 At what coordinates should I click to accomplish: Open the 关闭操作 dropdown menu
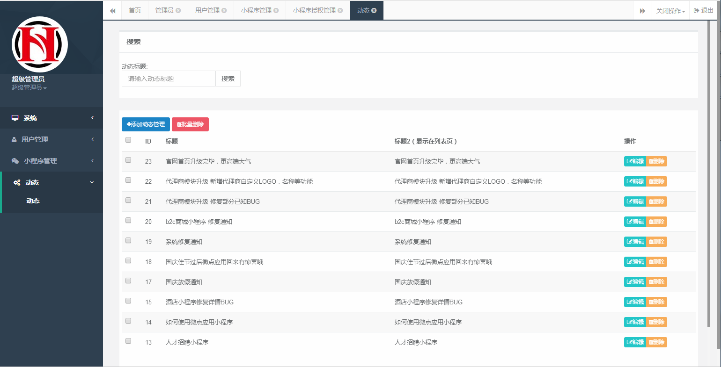(x=671, y=10)
